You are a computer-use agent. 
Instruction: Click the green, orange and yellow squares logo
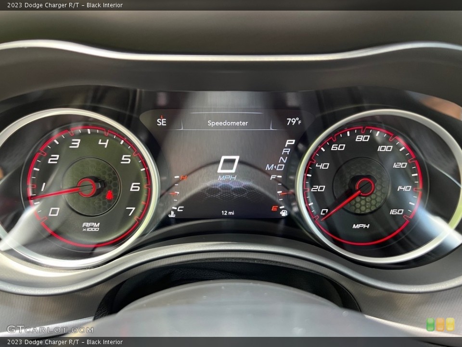[440, 324]
